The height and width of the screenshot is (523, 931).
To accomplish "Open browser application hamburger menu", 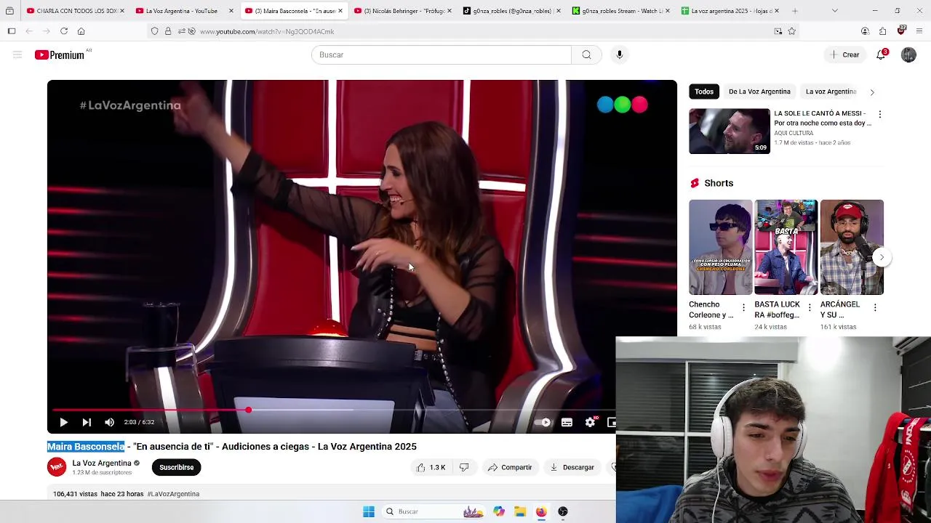I will pos(919,31).
